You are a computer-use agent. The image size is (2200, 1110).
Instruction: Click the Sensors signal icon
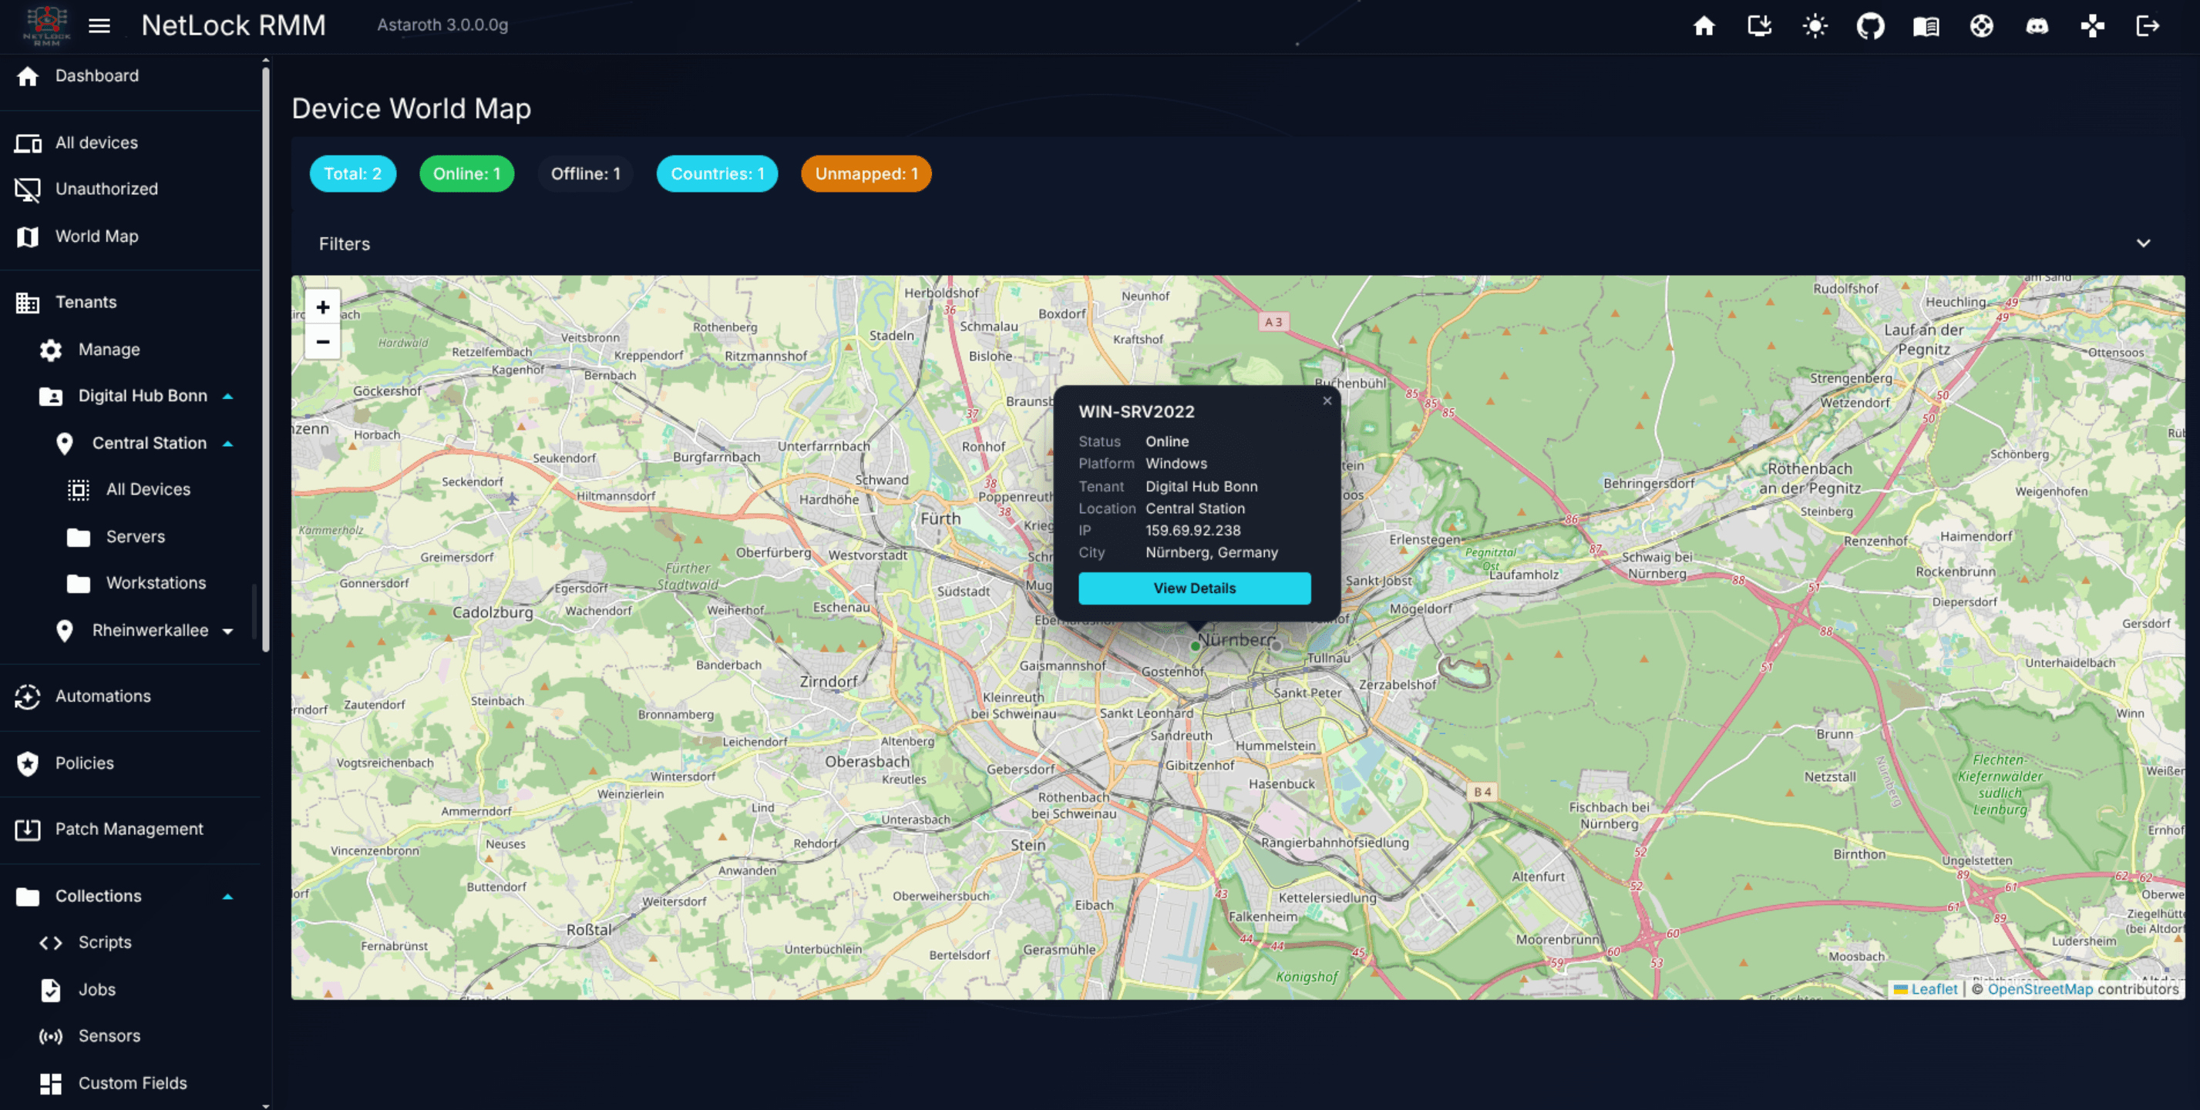click(x=50, y=1037)
